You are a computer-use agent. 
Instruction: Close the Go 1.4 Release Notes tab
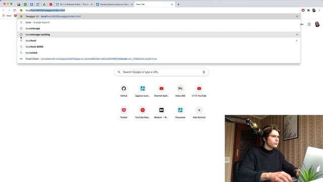pyautogui.click(x=92, y=4)
